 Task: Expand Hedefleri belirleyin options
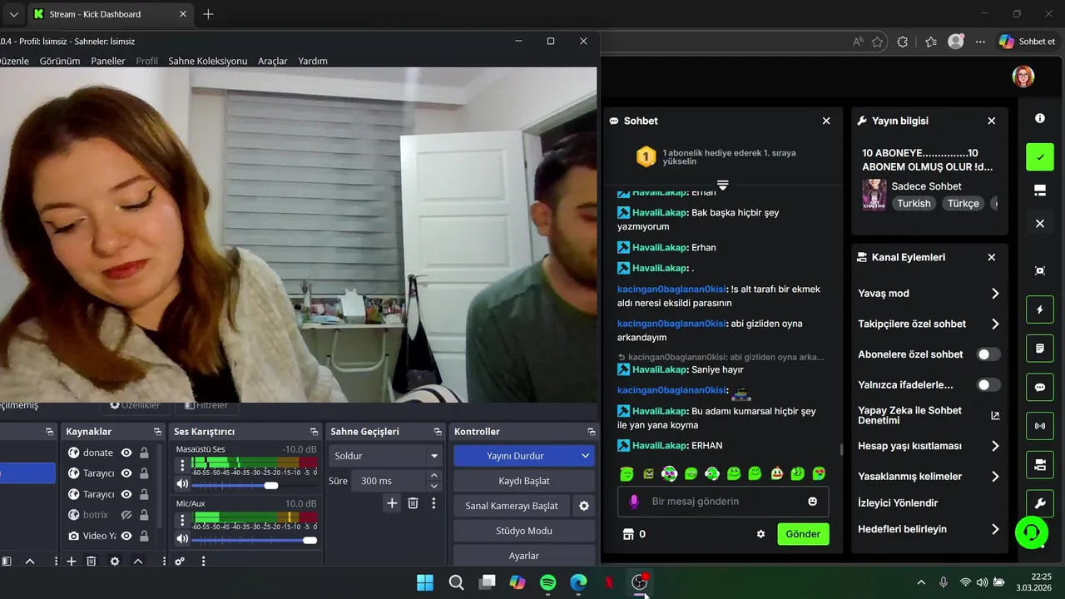click(995, 529)
